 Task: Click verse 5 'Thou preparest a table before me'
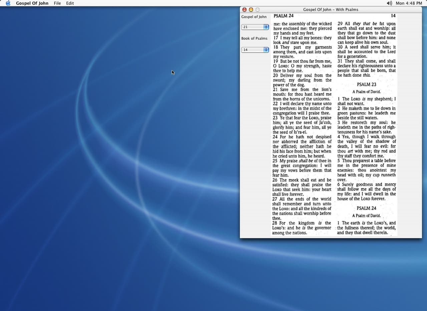pyautogui.click(x=367, y=170)
